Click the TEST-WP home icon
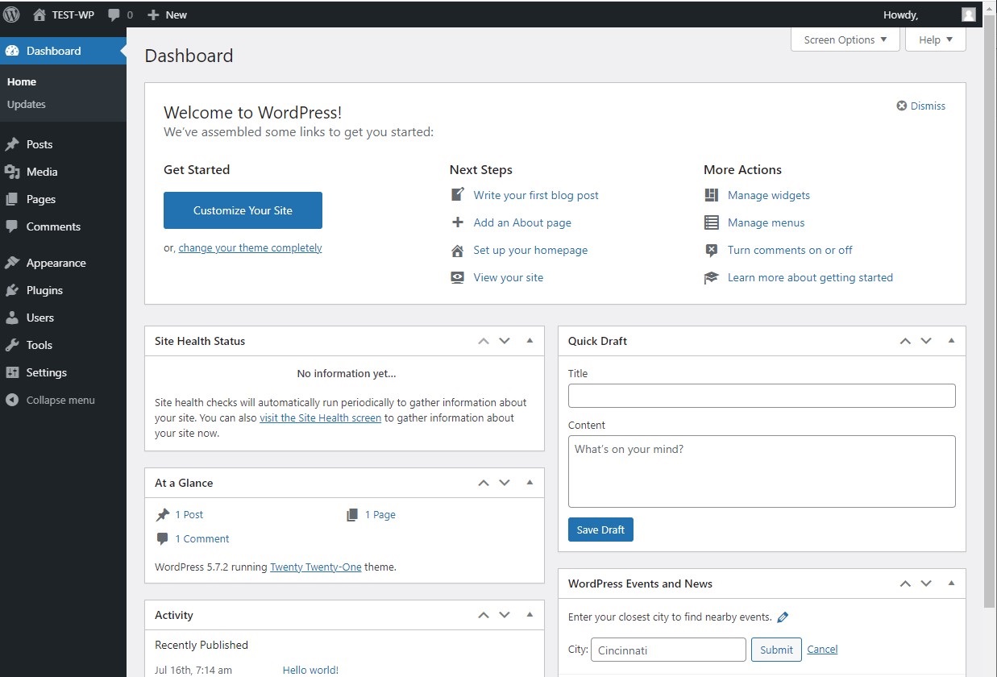 [39, 15]
